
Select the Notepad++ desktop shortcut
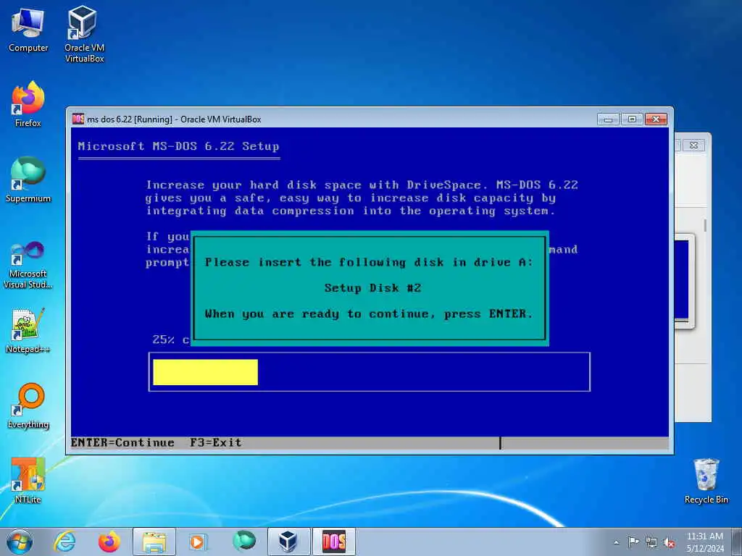click(x=28, y=331)
